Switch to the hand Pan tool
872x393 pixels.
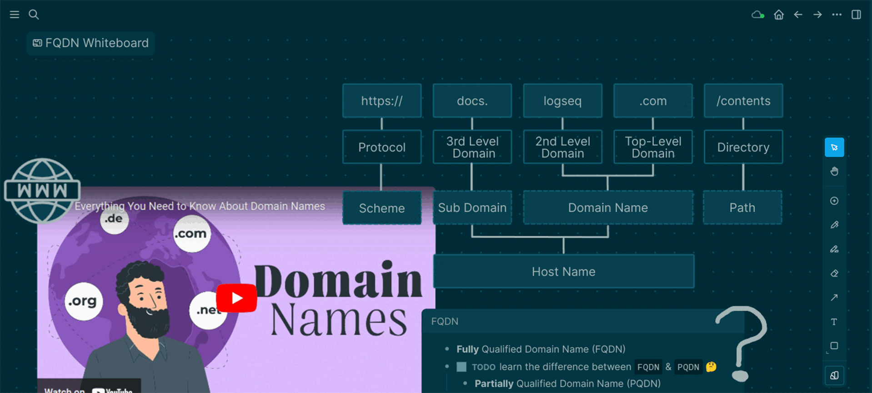pos(834,172)
